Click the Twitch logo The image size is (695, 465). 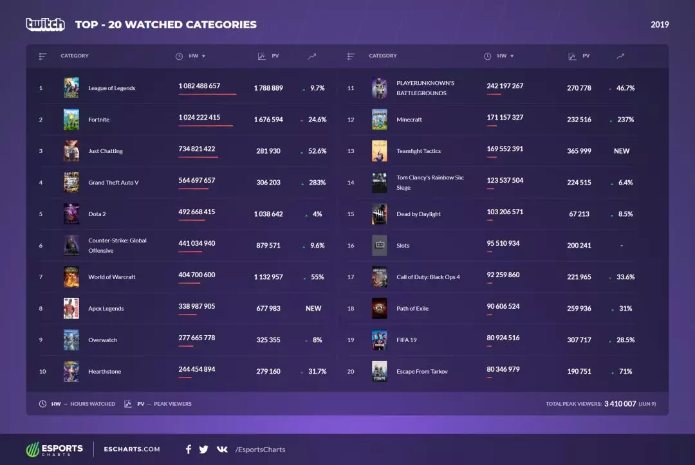click(45, 24)
